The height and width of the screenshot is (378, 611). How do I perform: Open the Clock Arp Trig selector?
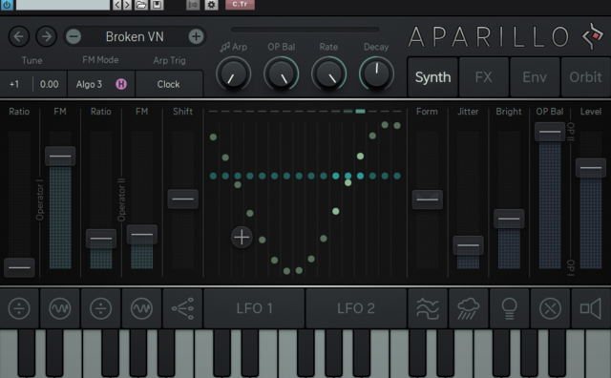coord(168,84)
